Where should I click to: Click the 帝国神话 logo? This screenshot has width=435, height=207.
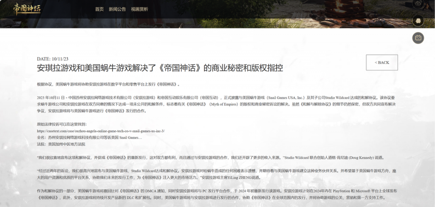click(27, 9)
